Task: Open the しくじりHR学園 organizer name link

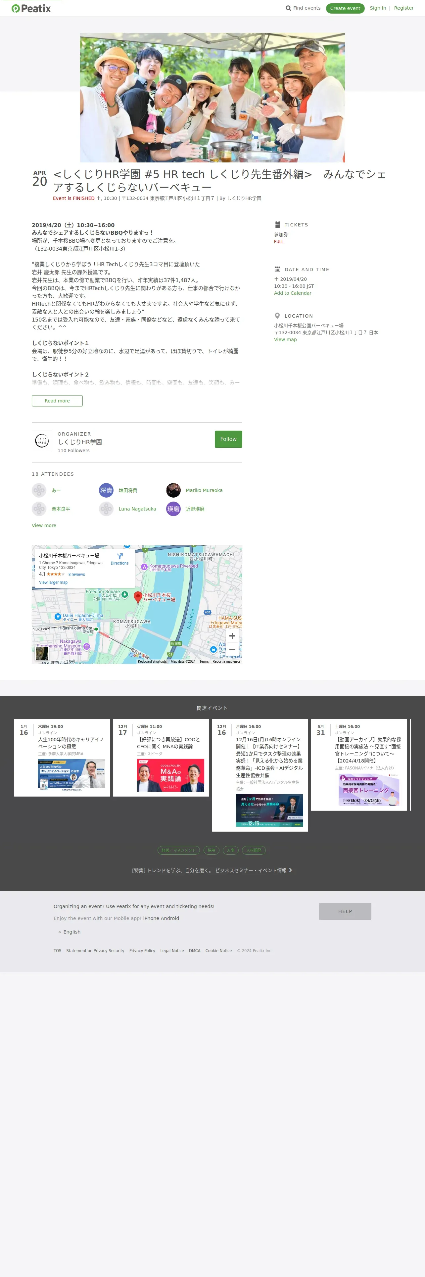Action: 80,442
